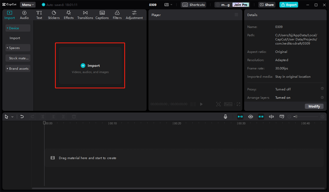The width and height of the screenshot is (329, 192).
Task: Click the undo icon above the timeline
Action: point(22,117)
